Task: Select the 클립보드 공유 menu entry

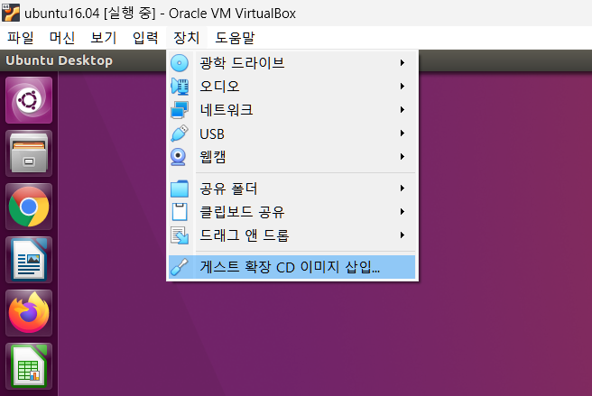Action: pos(291,211)
